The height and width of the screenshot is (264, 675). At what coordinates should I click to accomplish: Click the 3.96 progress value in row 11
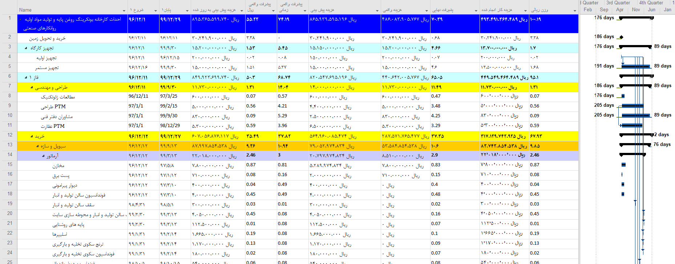point(282,126)
